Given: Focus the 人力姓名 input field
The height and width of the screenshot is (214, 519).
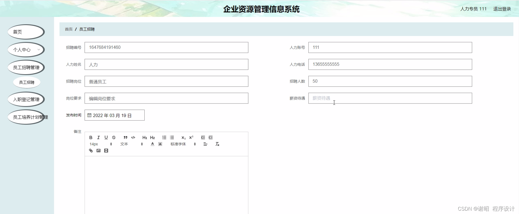Looking at the screenshot, I should point(166,64).
